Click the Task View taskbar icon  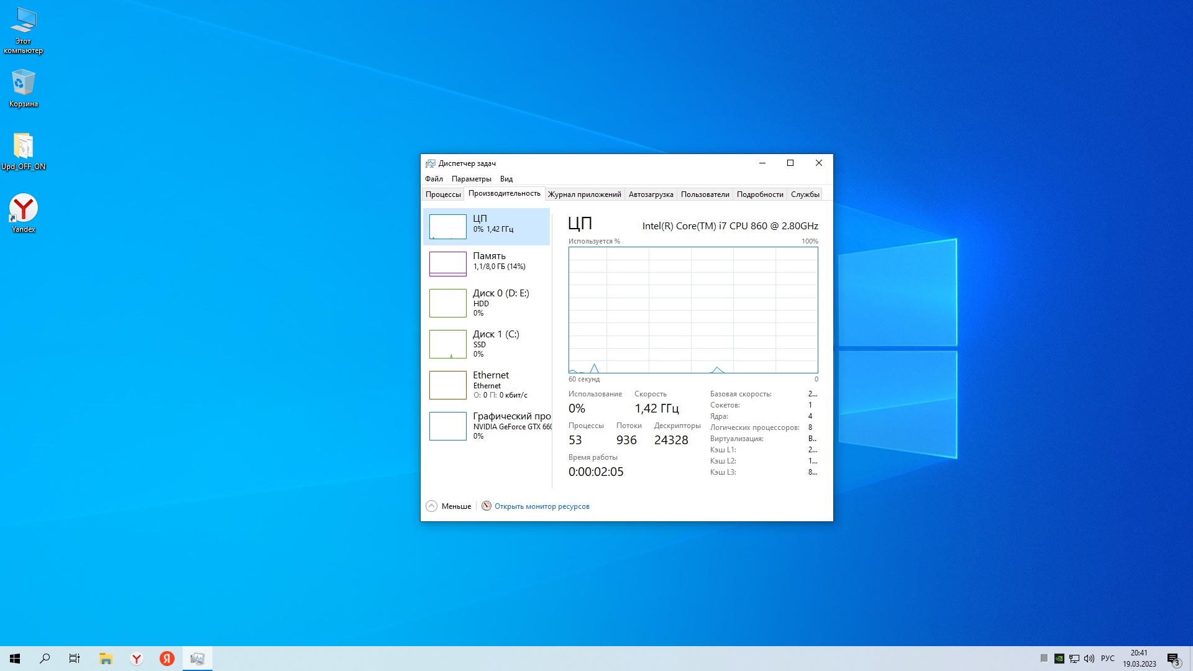(x=75, y=659)
